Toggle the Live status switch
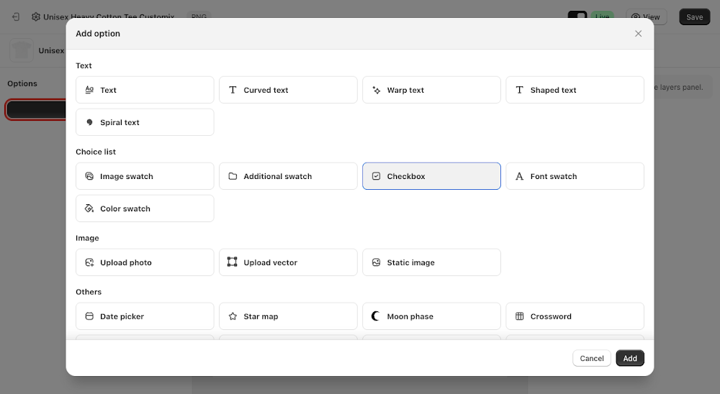Image resolution: width=720 pixels, height=394 pixels. [x=577, y=15]
